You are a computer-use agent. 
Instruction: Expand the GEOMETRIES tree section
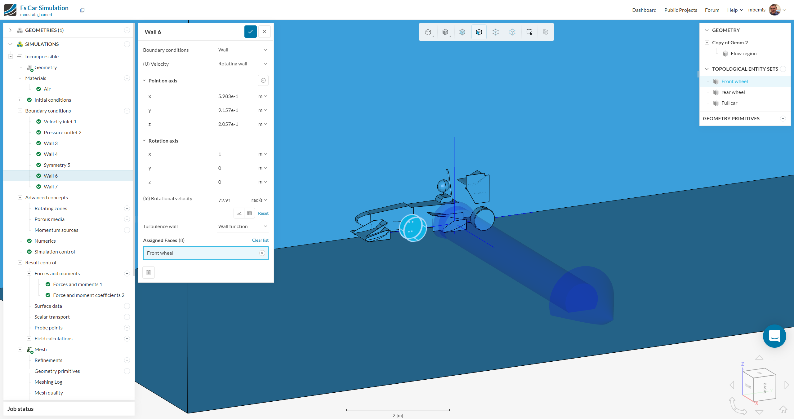point(10,30)
